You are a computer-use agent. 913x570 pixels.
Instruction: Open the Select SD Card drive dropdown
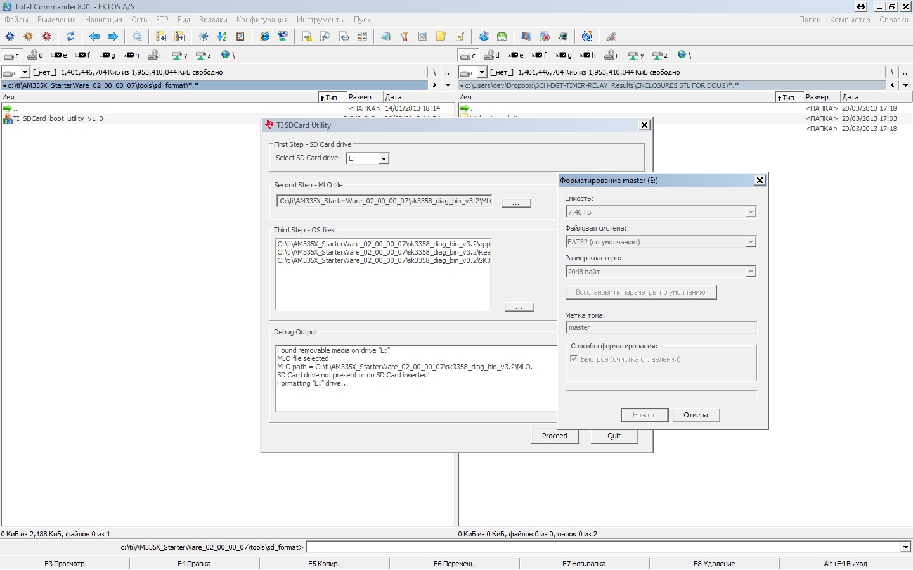(x=384, y=159)
